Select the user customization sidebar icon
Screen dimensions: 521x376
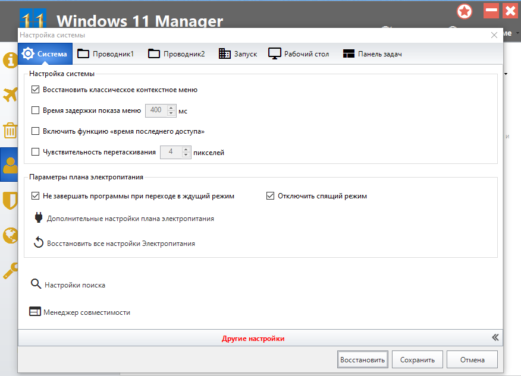click(10, 165)
